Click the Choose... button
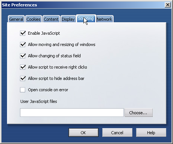The image size is (173, 144). tap(138, 113)
